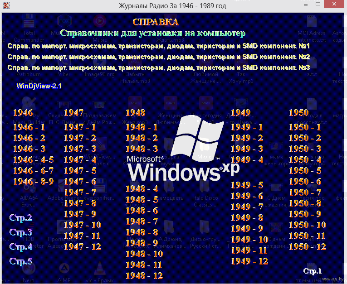Viewport: 347px width, 284px height.
Task: Open issue 1948 - 7
Action: (x=142, y=221)
